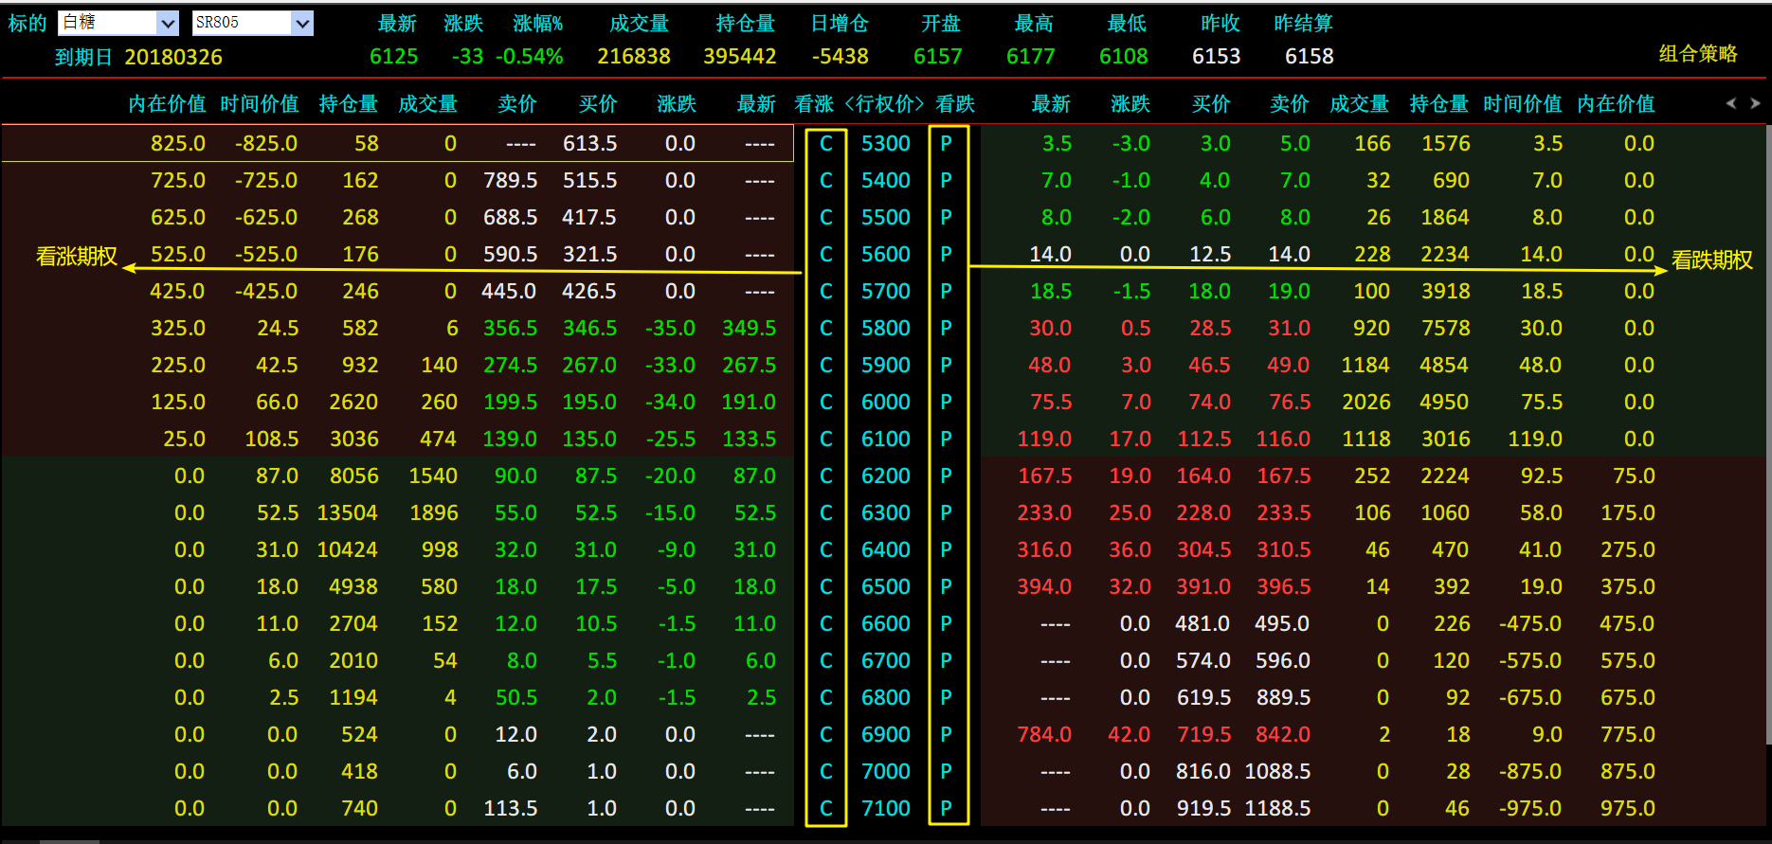Click the 最高 value 6177
The width and height of the screenshot is (1772, 844).
(x=1031, y=57)
